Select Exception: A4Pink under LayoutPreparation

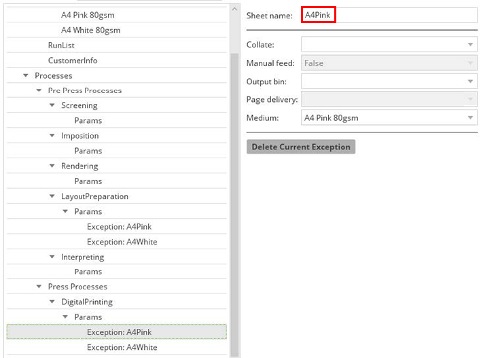pyautogui.click(x=119, y=226)
